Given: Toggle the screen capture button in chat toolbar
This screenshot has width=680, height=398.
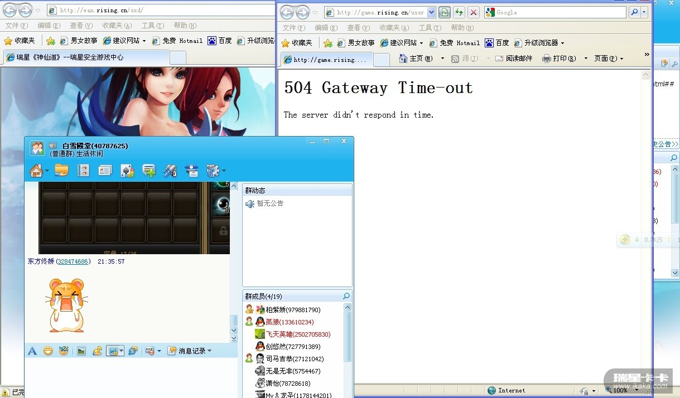Looking at the screenshot, I should pyautogui.click(x=113, y=351).
